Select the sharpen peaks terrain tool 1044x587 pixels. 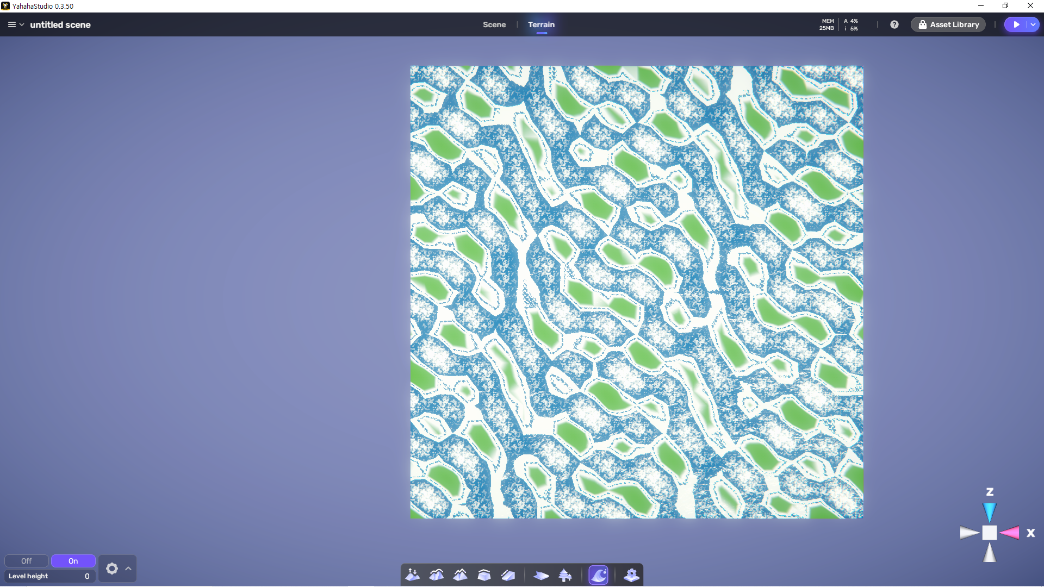(460, 575)
